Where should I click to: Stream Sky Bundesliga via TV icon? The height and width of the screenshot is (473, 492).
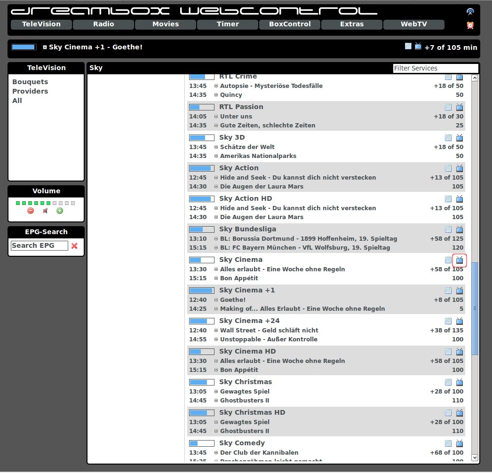pos(460,229)
